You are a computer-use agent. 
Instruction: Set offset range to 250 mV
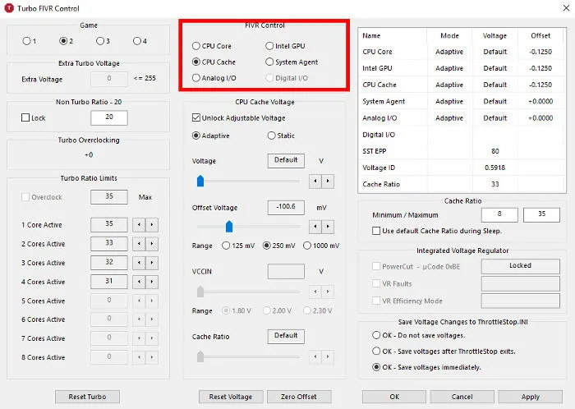click(267, 246)
